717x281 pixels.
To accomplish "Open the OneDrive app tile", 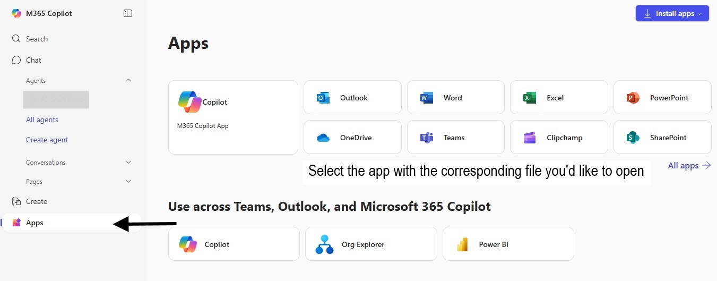I will pyautogui.click(x=352, y=138).
